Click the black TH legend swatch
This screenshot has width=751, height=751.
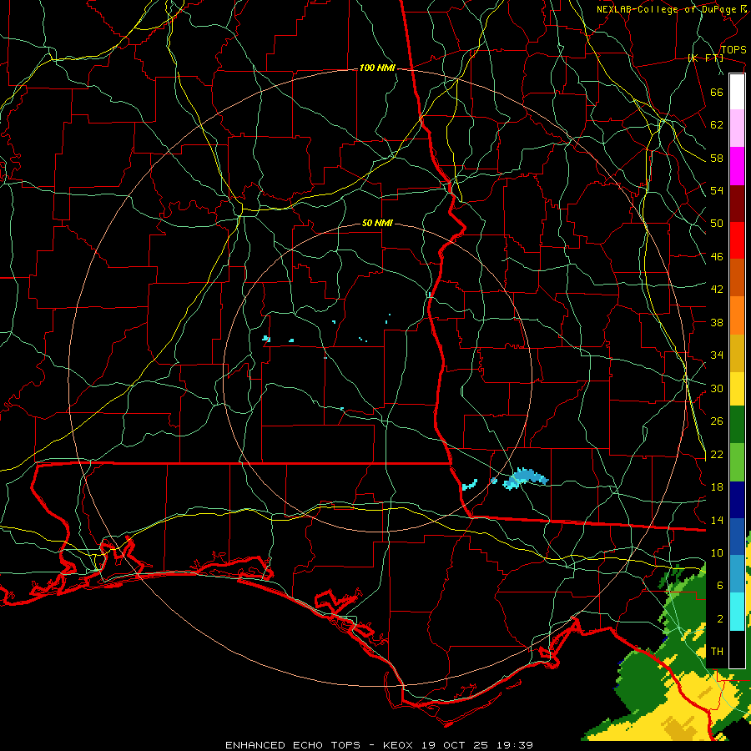[x=737, y=649]
